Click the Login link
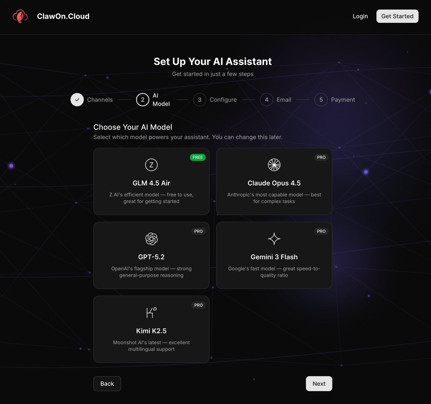Image resolution: width=431 pixels, height=404 pixels. tap(360, 16)
